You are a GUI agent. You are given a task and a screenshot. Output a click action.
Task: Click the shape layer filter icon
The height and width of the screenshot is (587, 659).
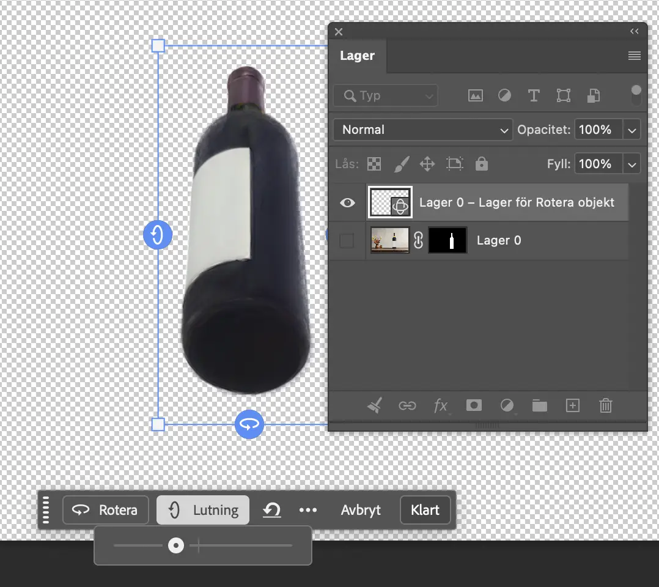(563, 95)
